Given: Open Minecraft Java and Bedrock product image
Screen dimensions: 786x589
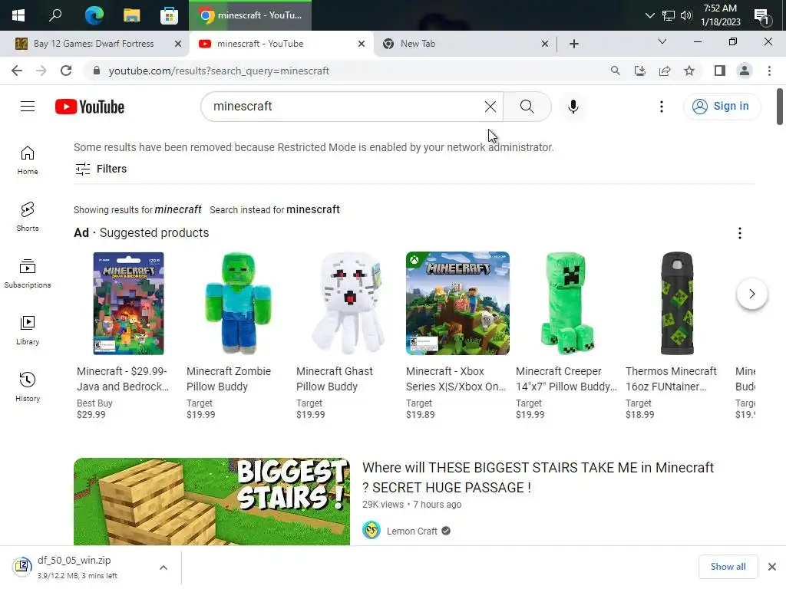Looking at the screenshot, I should click(128, 303).
